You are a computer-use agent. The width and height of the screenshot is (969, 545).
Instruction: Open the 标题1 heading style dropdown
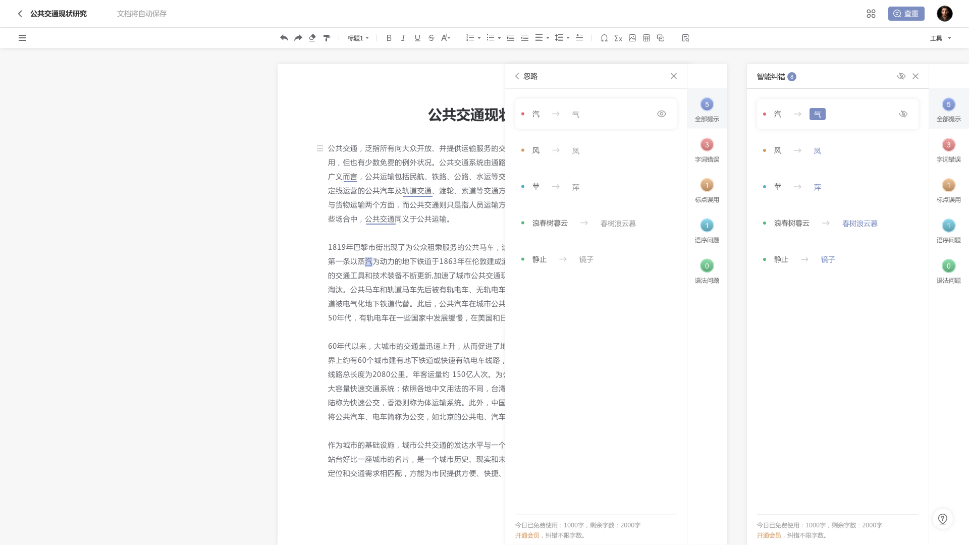click(x=358, y=38)
